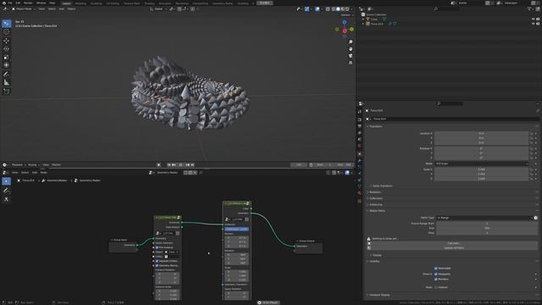The image size is (542, 305).
Task: Activate the Transform tool
Action: point(6,65)
